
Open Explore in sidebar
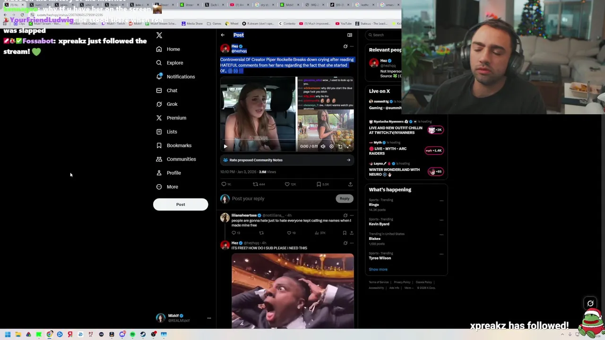pos(170,63)
